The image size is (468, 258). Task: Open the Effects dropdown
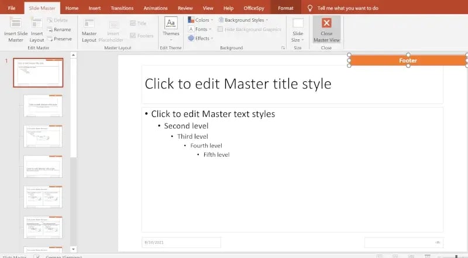[201, 39]
